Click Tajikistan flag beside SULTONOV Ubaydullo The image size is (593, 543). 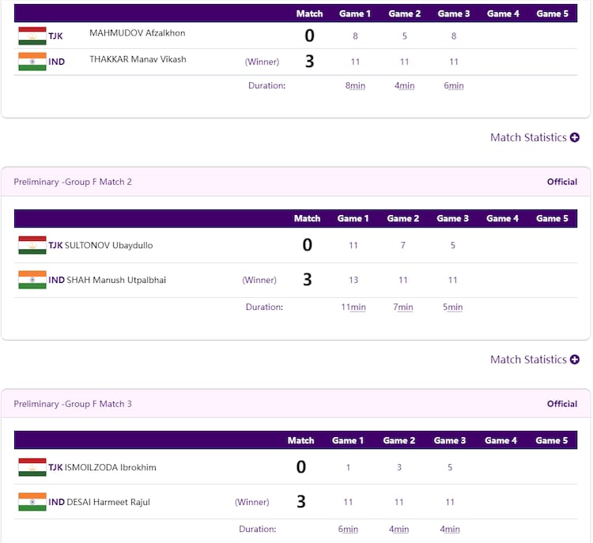(32, 245)
